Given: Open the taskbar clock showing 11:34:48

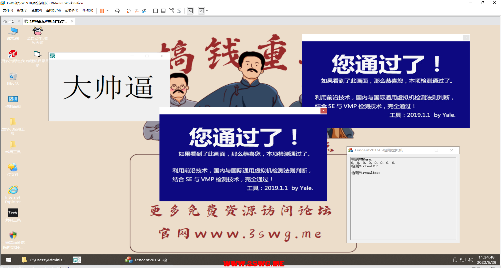Looking at the screenshot, I should pos(487,260).
